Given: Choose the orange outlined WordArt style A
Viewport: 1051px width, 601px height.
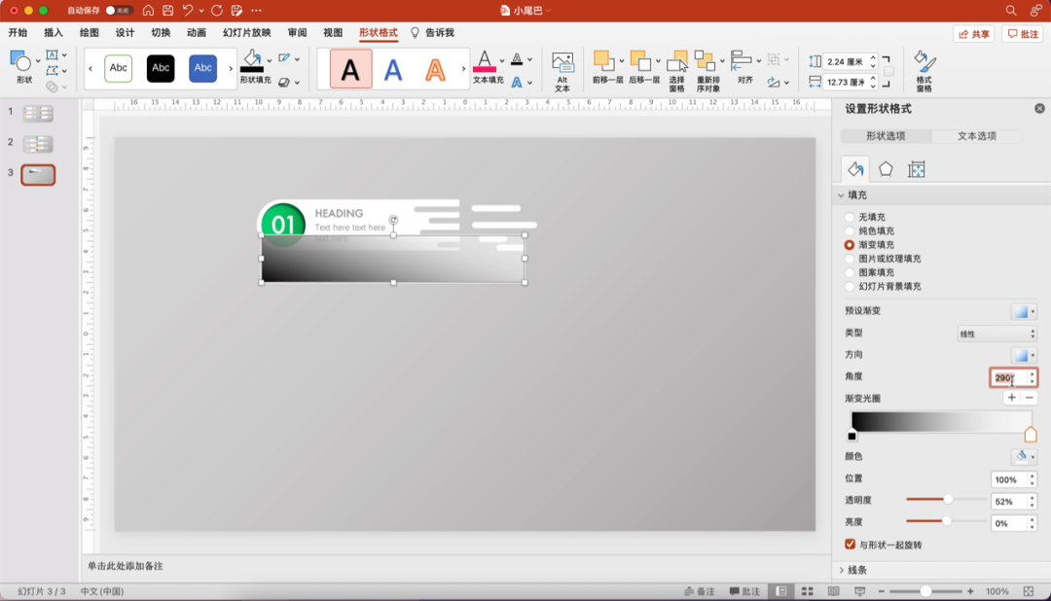Looking at the screenshot, I should [x=435, y=68].
